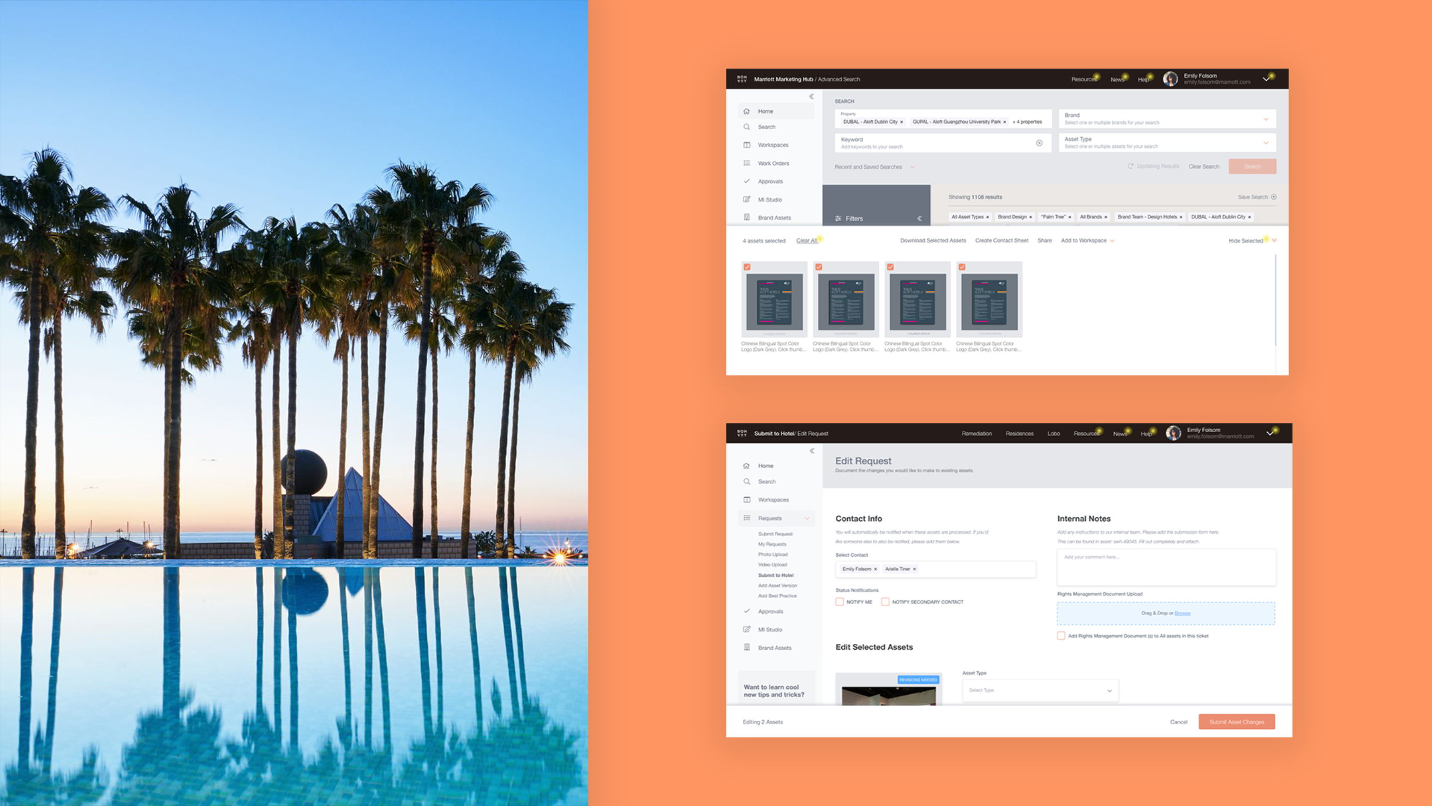The image size is (1432, 806).
Task: Collapse the Advanced Search sidebar with double chevron
Action: [x=812, y=96]
